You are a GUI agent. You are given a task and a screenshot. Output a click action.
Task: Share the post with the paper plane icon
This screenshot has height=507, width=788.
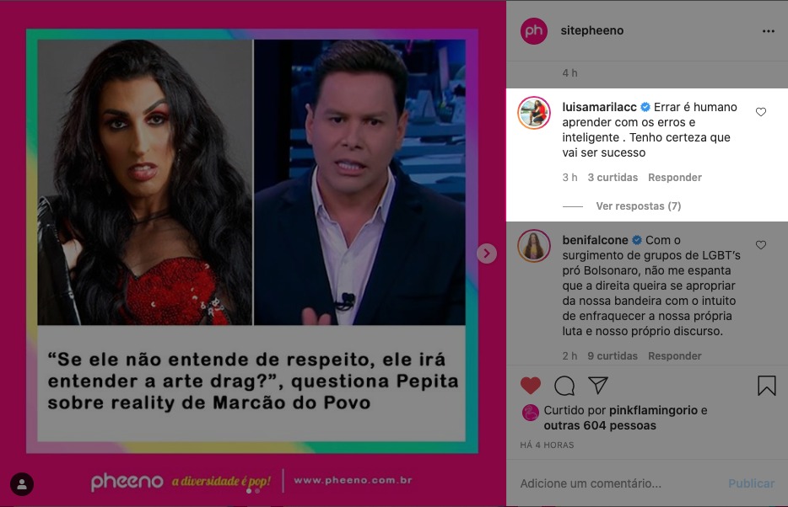pyautogui.click(x=598, y=385)
